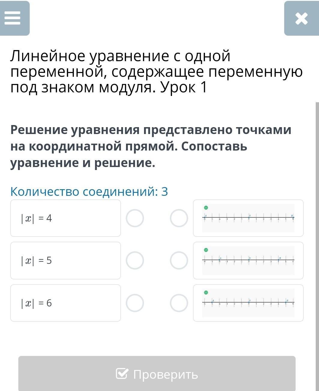Click the |x| = 6 equation card
Image resolution: width=319 pixels, height=391 pixels.
coord(65,303)
